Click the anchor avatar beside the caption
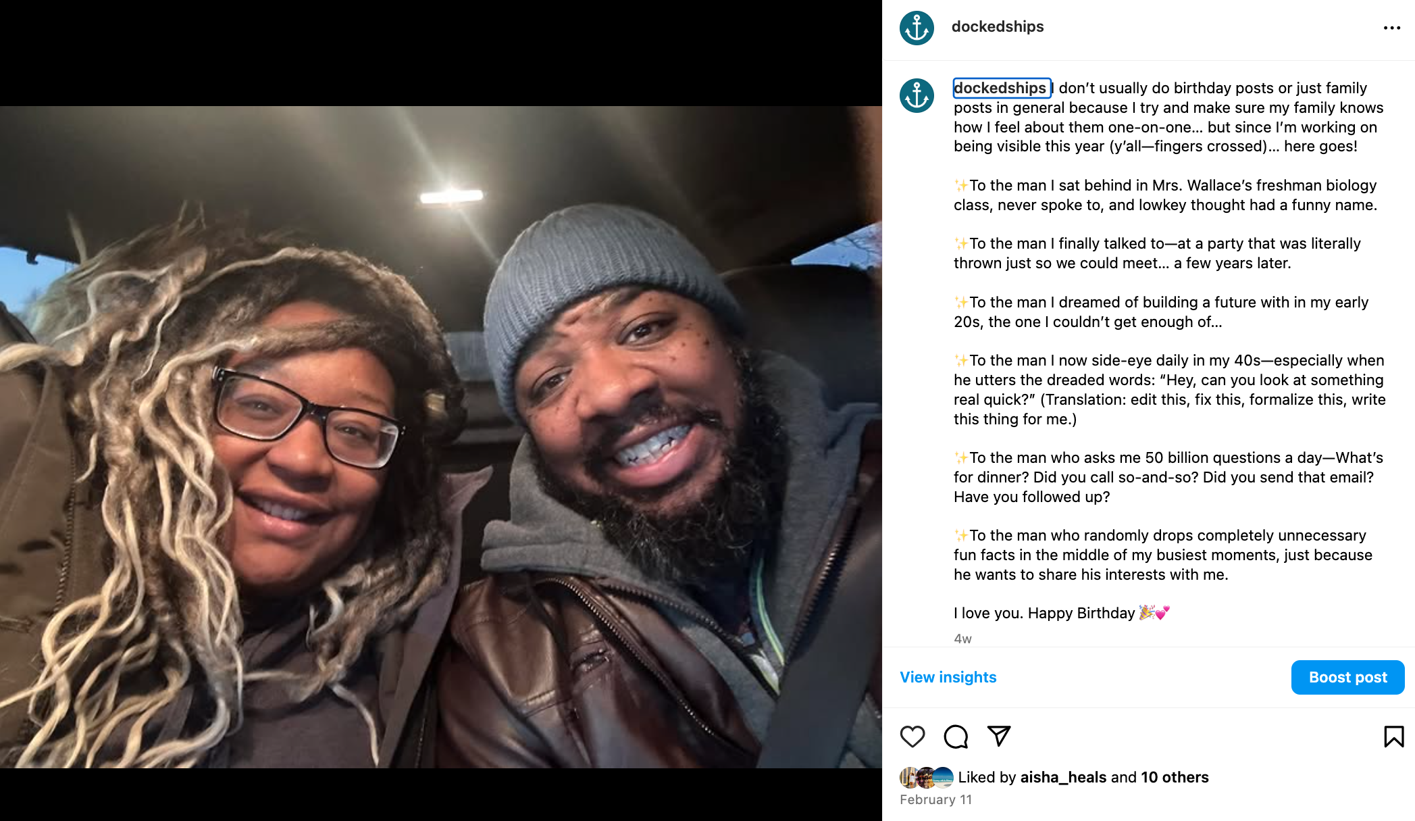1415x821 pixels. click(917, 95)
